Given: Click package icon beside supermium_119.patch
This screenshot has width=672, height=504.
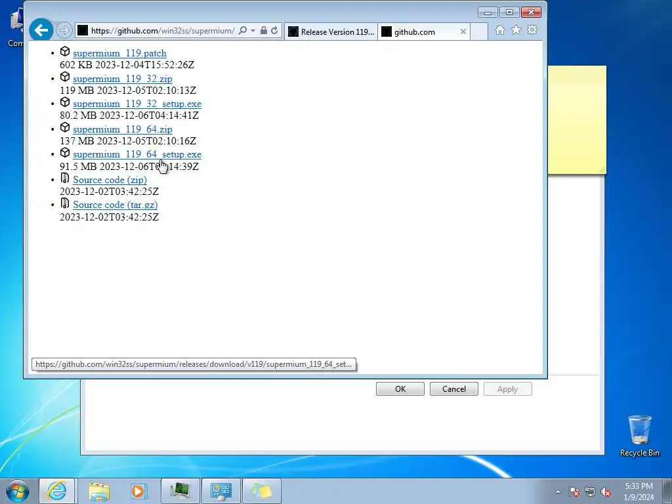Looking at the screenshot, I should pos(65,51).
